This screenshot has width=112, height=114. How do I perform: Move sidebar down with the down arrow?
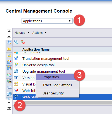coord(9,103)
